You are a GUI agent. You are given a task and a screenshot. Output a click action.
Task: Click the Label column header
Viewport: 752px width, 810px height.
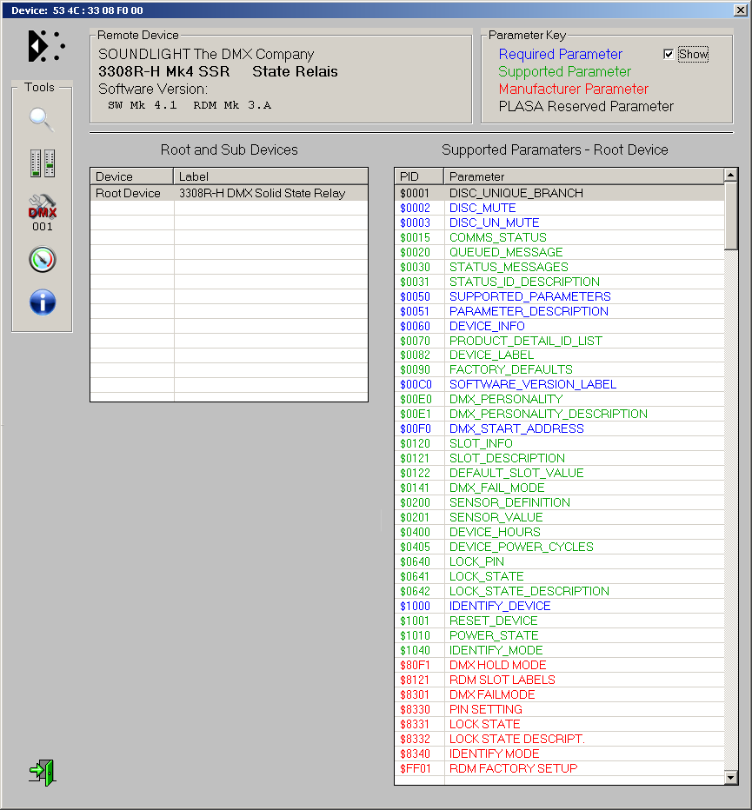click(270, 176)
